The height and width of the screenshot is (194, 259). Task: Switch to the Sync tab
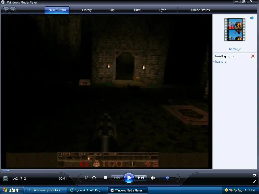(x=163, y=10)
